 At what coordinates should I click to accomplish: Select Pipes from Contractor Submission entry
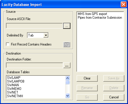[100, 18]
